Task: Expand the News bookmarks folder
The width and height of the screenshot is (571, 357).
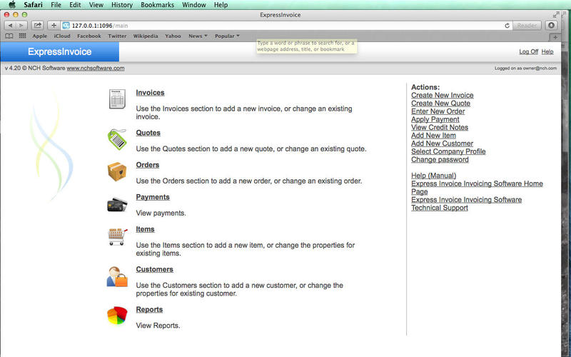Action: tap(198, 36)
